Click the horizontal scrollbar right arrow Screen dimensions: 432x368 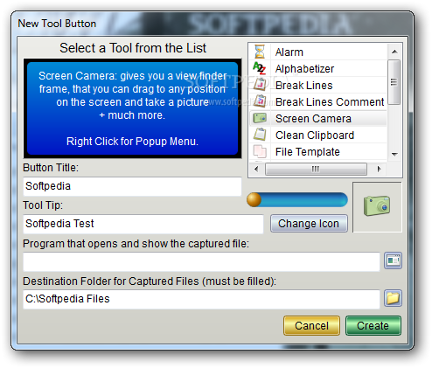(x=379, y=169)
